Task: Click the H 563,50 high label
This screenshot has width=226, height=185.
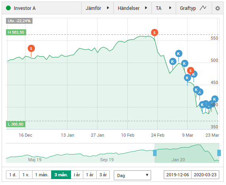Action: (x=16, y=32)
